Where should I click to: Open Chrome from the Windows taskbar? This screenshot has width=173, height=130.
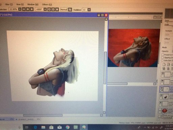coord(68,127)
